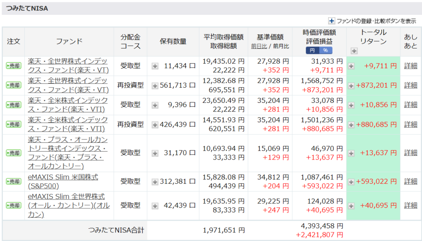Open 詳細 for eMAXIS Slim 全世界株式 row

(411, 205)
